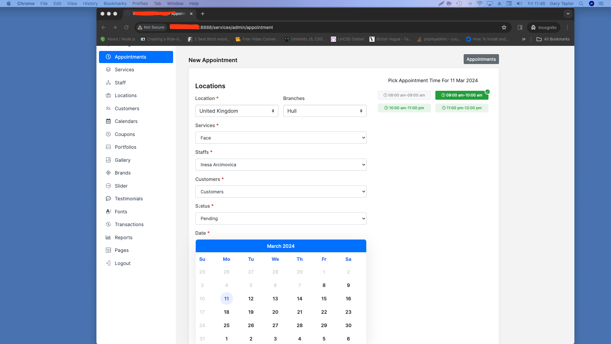Image resolution: width=611 pixels, height=344 pixels.
Task: Click the Locations map icon
Action: coord(108,95)
